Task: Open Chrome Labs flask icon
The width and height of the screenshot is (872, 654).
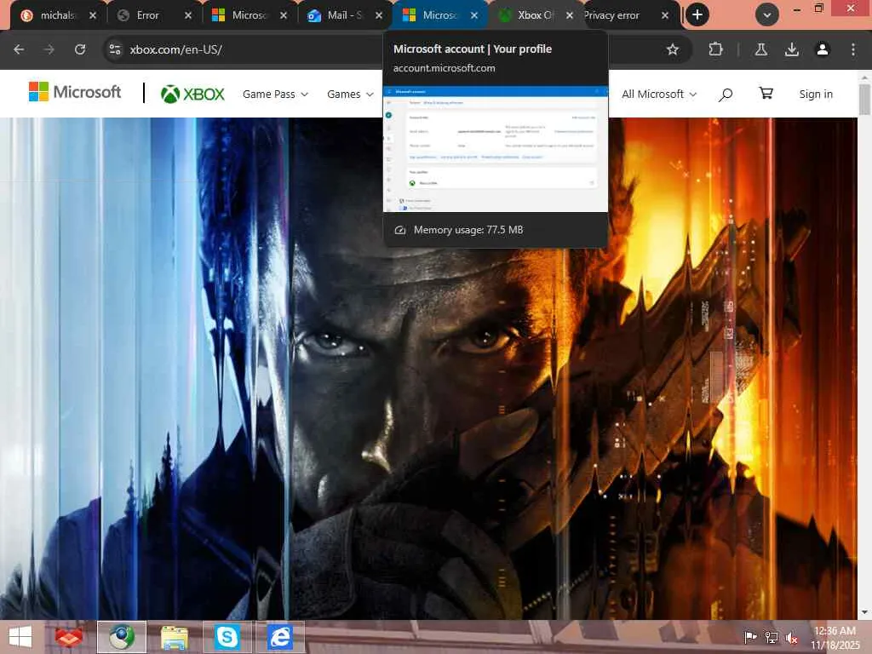Action: pyautogui.click(x=760, y=49)
